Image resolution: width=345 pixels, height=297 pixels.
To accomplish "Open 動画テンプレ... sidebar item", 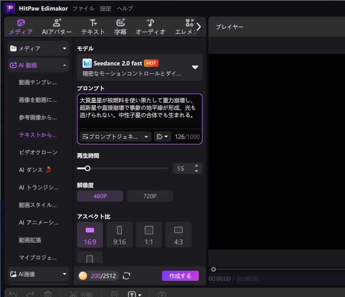I will [38, 83].
